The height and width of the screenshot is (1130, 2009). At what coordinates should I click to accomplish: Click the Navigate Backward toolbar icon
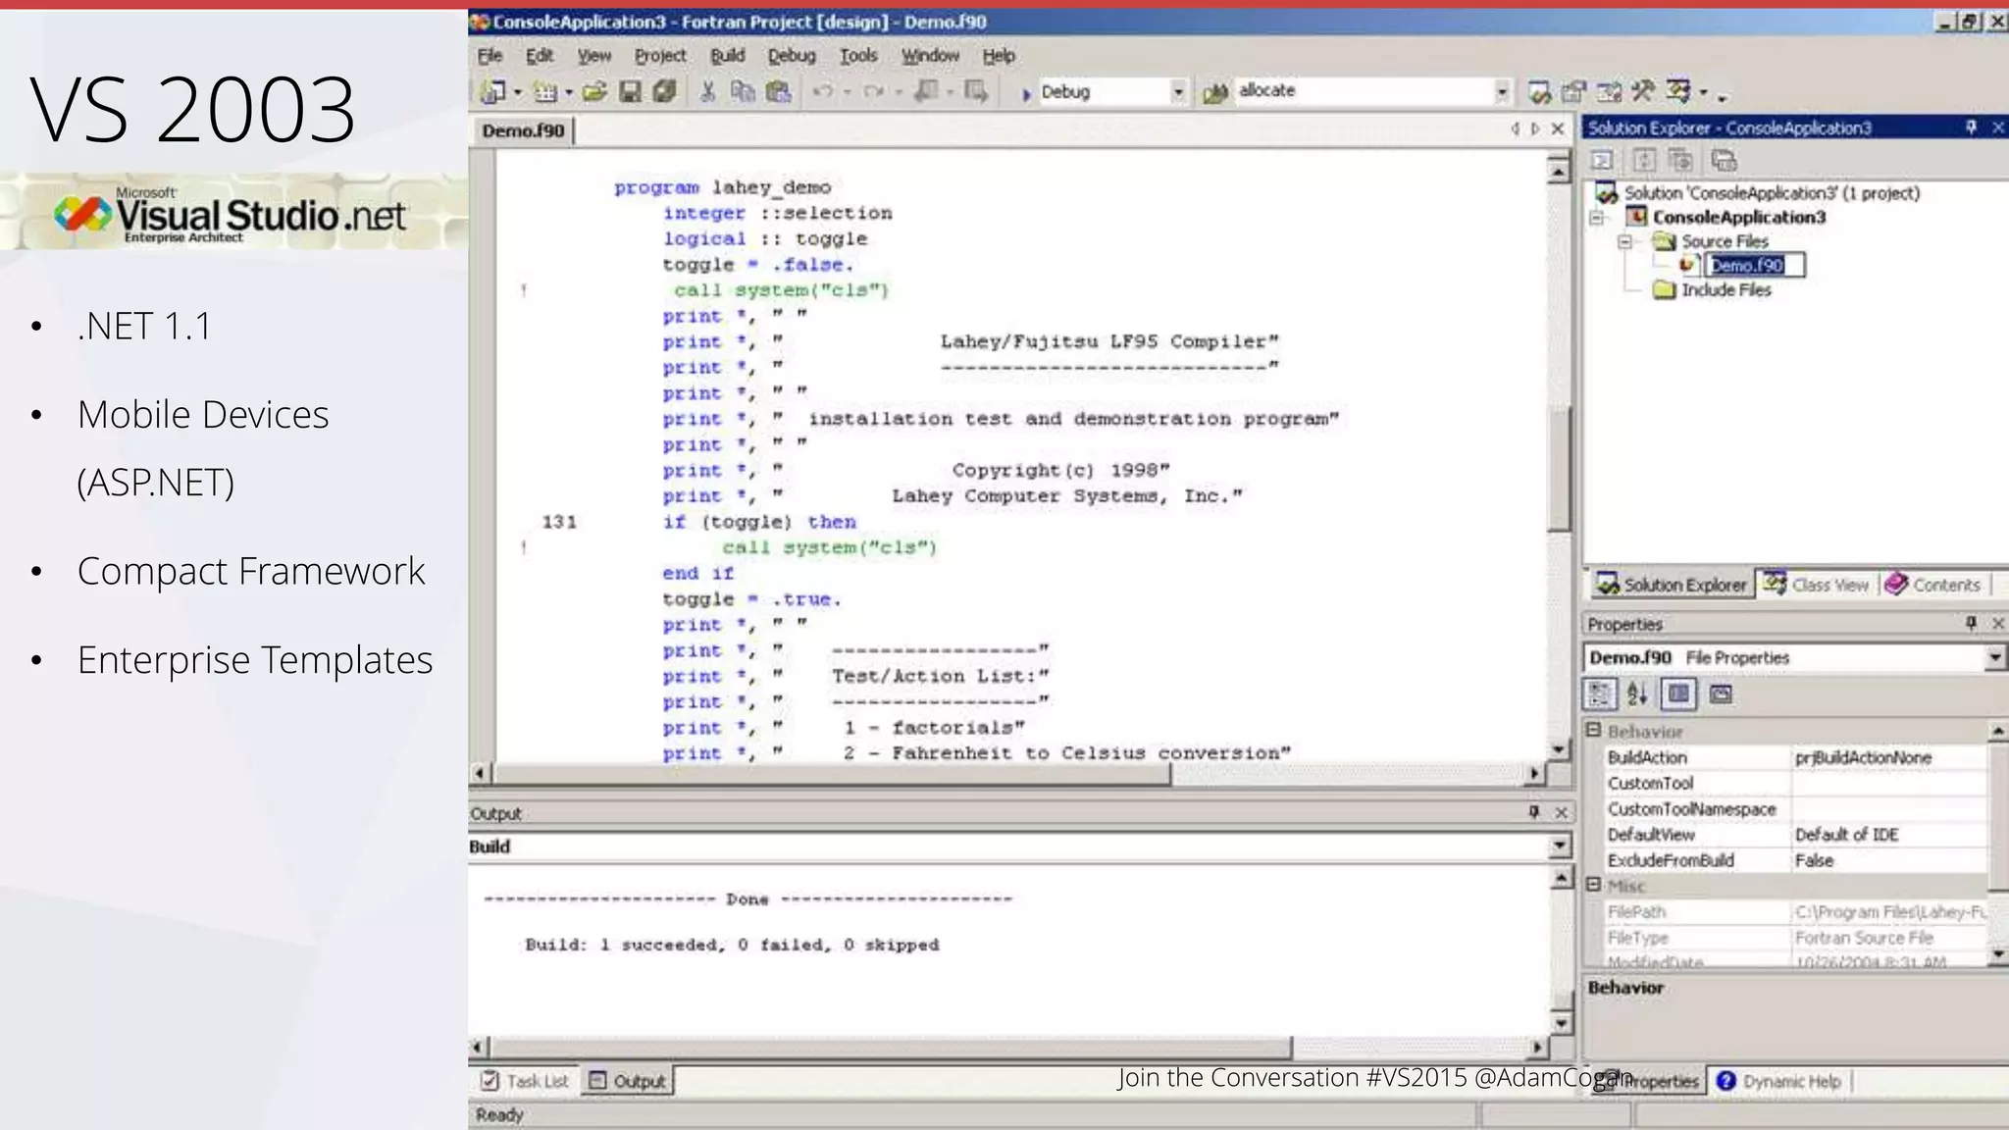point(926,91)
